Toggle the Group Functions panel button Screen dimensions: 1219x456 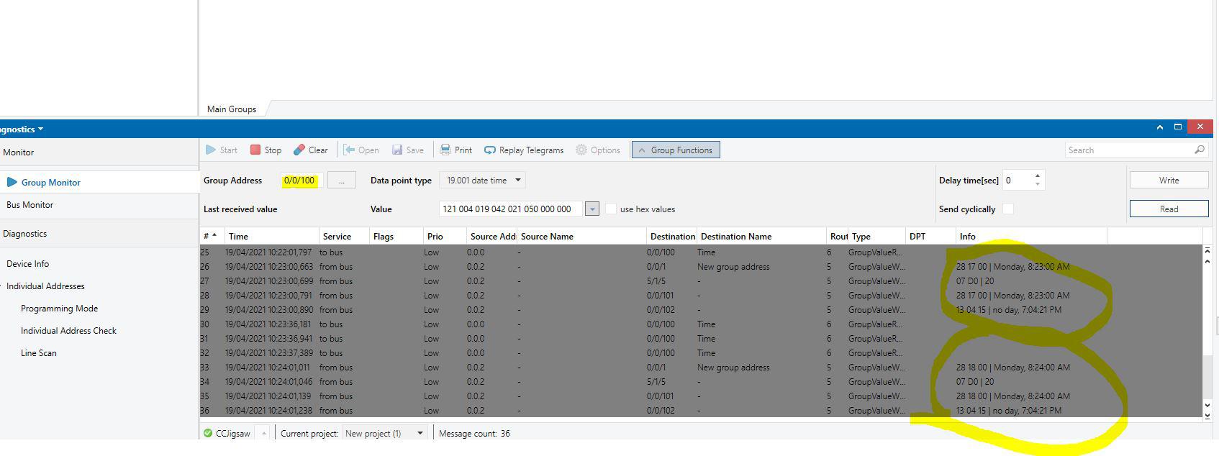[675, 150]
